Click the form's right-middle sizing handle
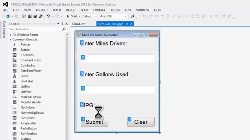The height and width of the screenshot is (140, 250). (160, 82)
